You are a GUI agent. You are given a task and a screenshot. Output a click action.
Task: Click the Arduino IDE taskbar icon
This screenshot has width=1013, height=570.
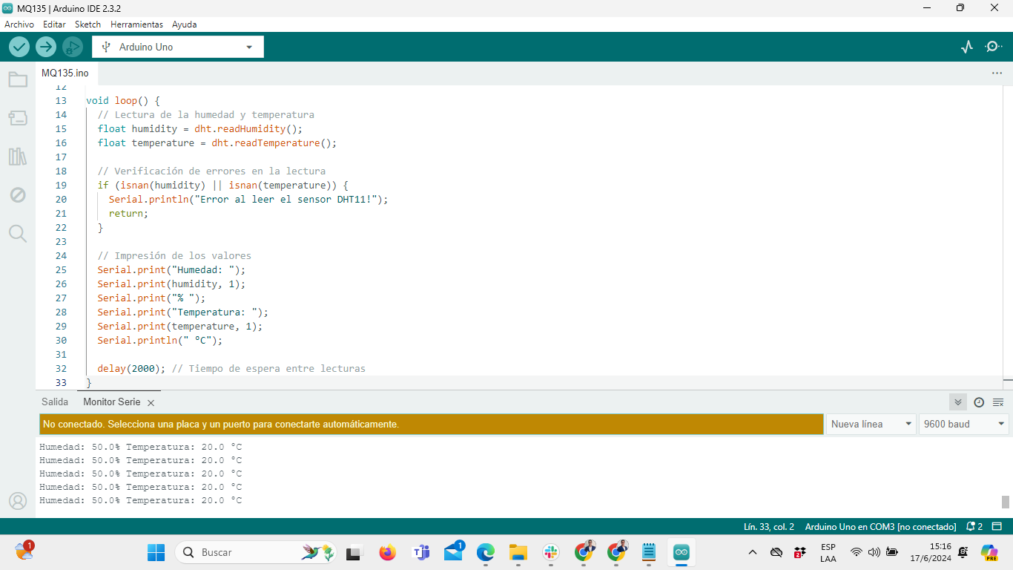pyautogui.click(x=681, y=552)
